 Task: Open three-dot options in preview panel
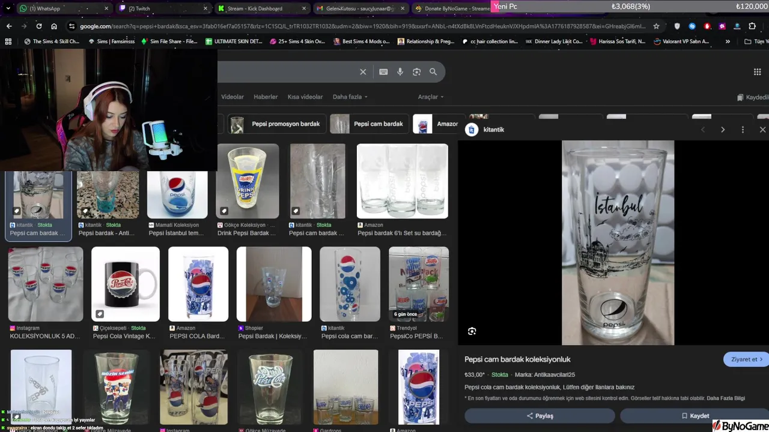(x=743, y=130)
